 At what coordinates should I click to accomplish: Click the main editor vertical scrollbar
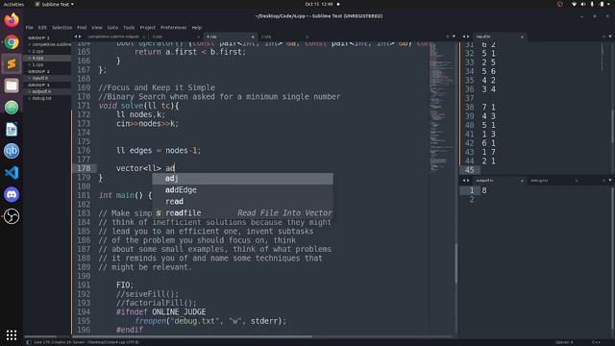click(456, 262)
